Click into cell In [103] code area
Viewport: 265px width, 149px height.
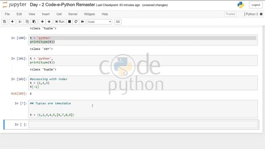[143, 83]
